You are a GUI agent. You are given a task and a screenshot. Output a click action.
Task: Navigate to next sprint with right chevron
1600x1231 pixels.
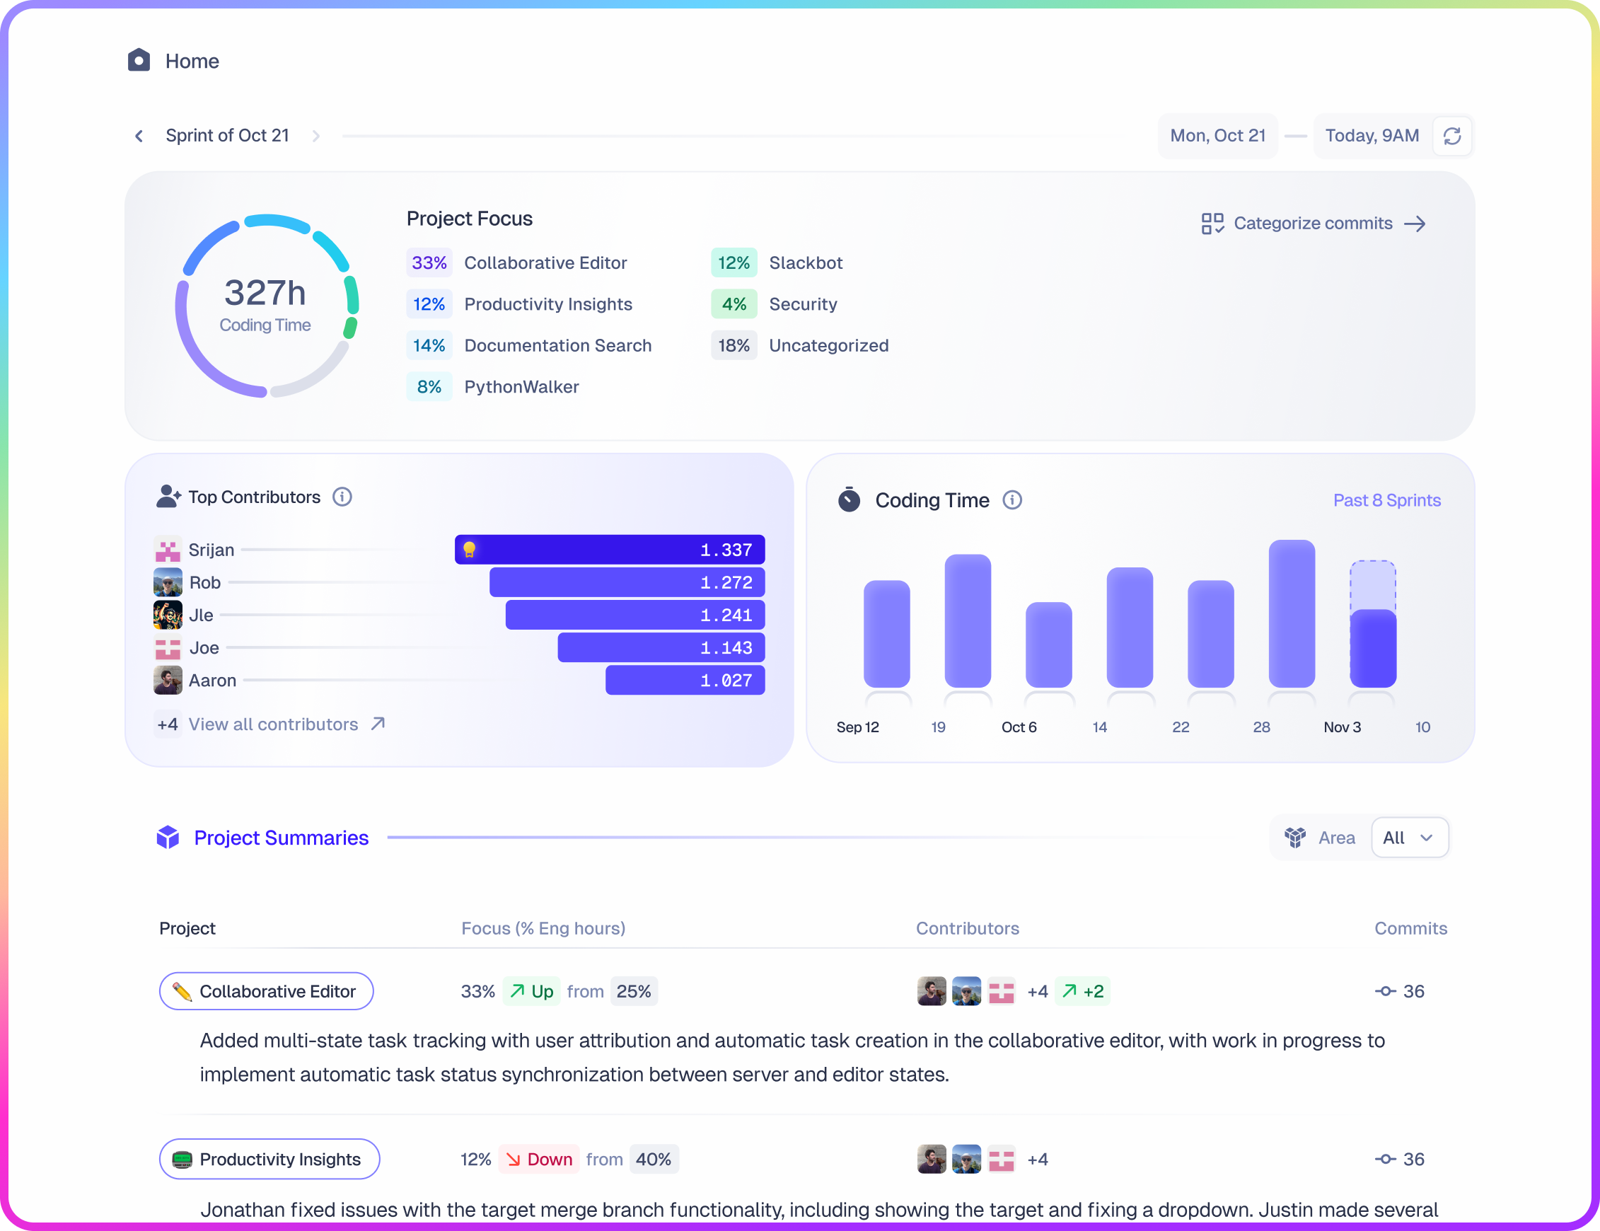(x=316, y=136)
